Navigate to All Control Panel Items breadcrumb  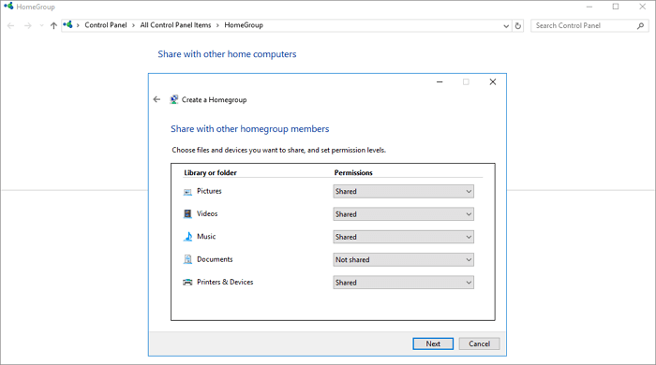coord(176,25)
